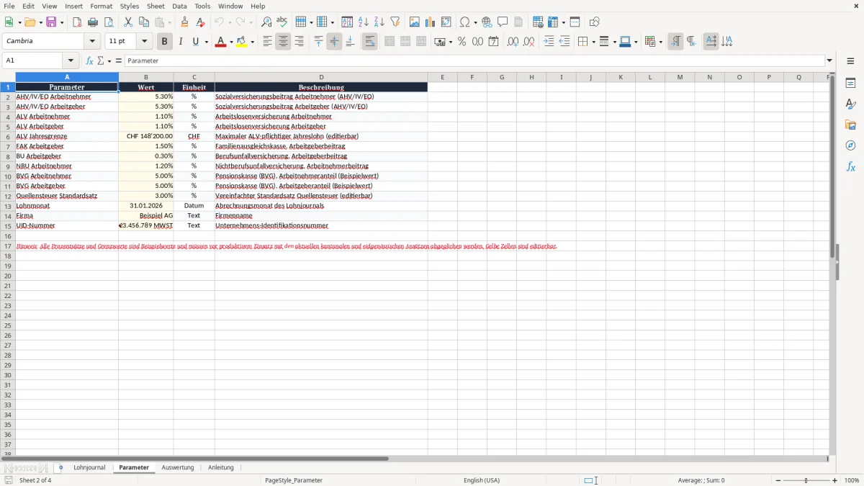The width and height of the screenshot is (864, 486).
Task: Click the Print icon
Action: click(x=93, y=22)
